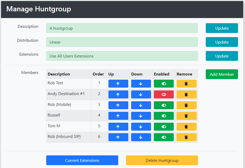The height and width of the screenshot is (168, 245).
Task: Edit the Description field A huntgroup
Action: tap(122, 28)
